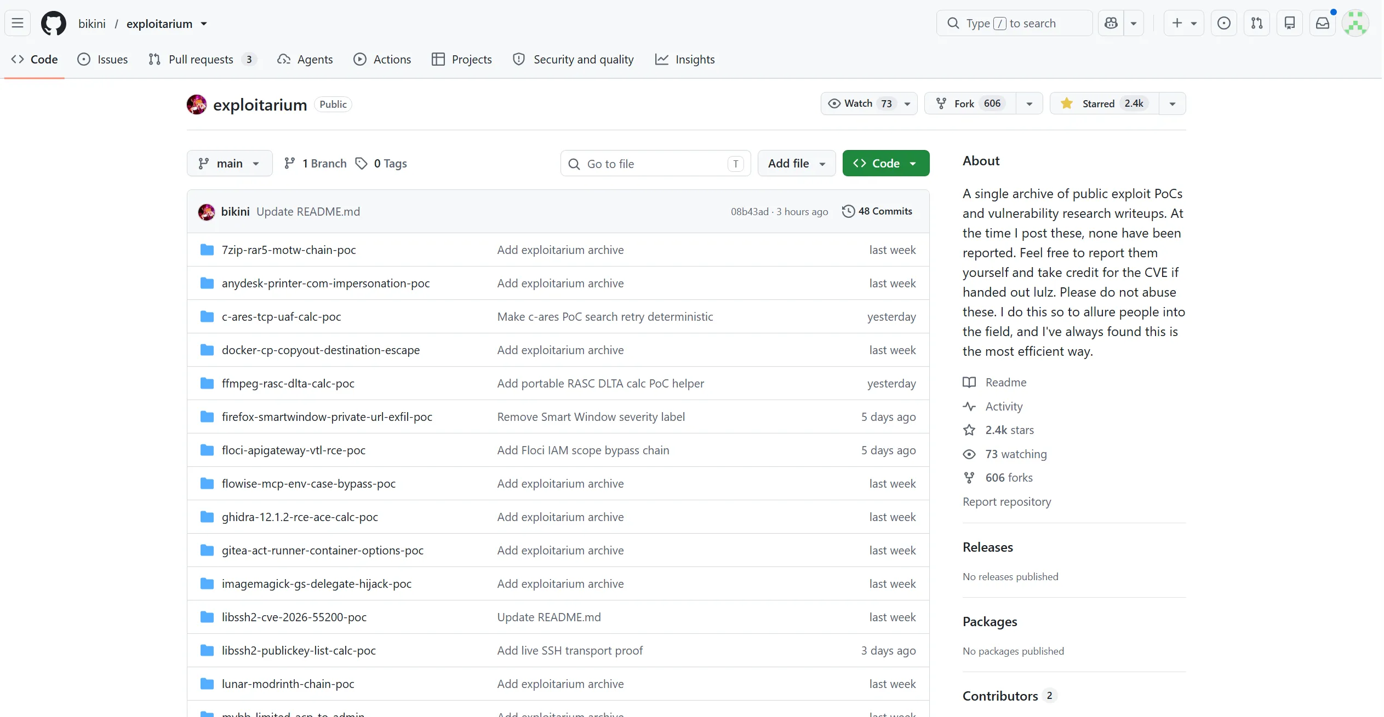This screenshot has width=1384, height=717.
Task: Open the Copilot chat icon
Action: click(1111, 23)
